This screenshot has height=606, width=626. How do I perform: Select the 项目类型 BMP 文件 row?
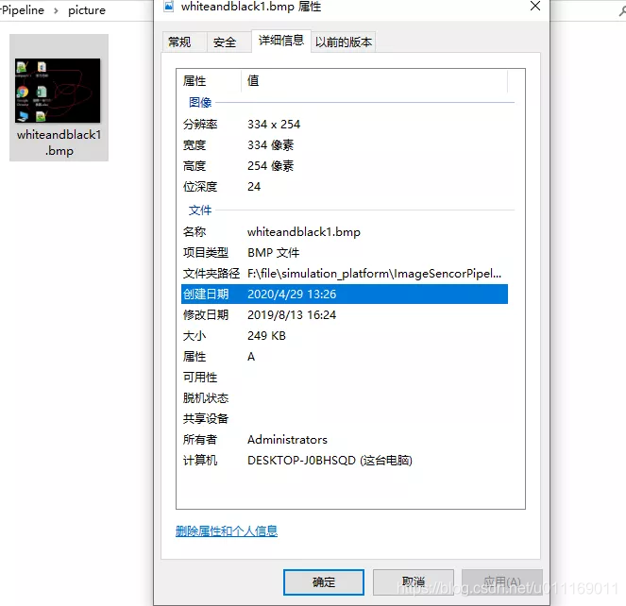coord(345,253)
